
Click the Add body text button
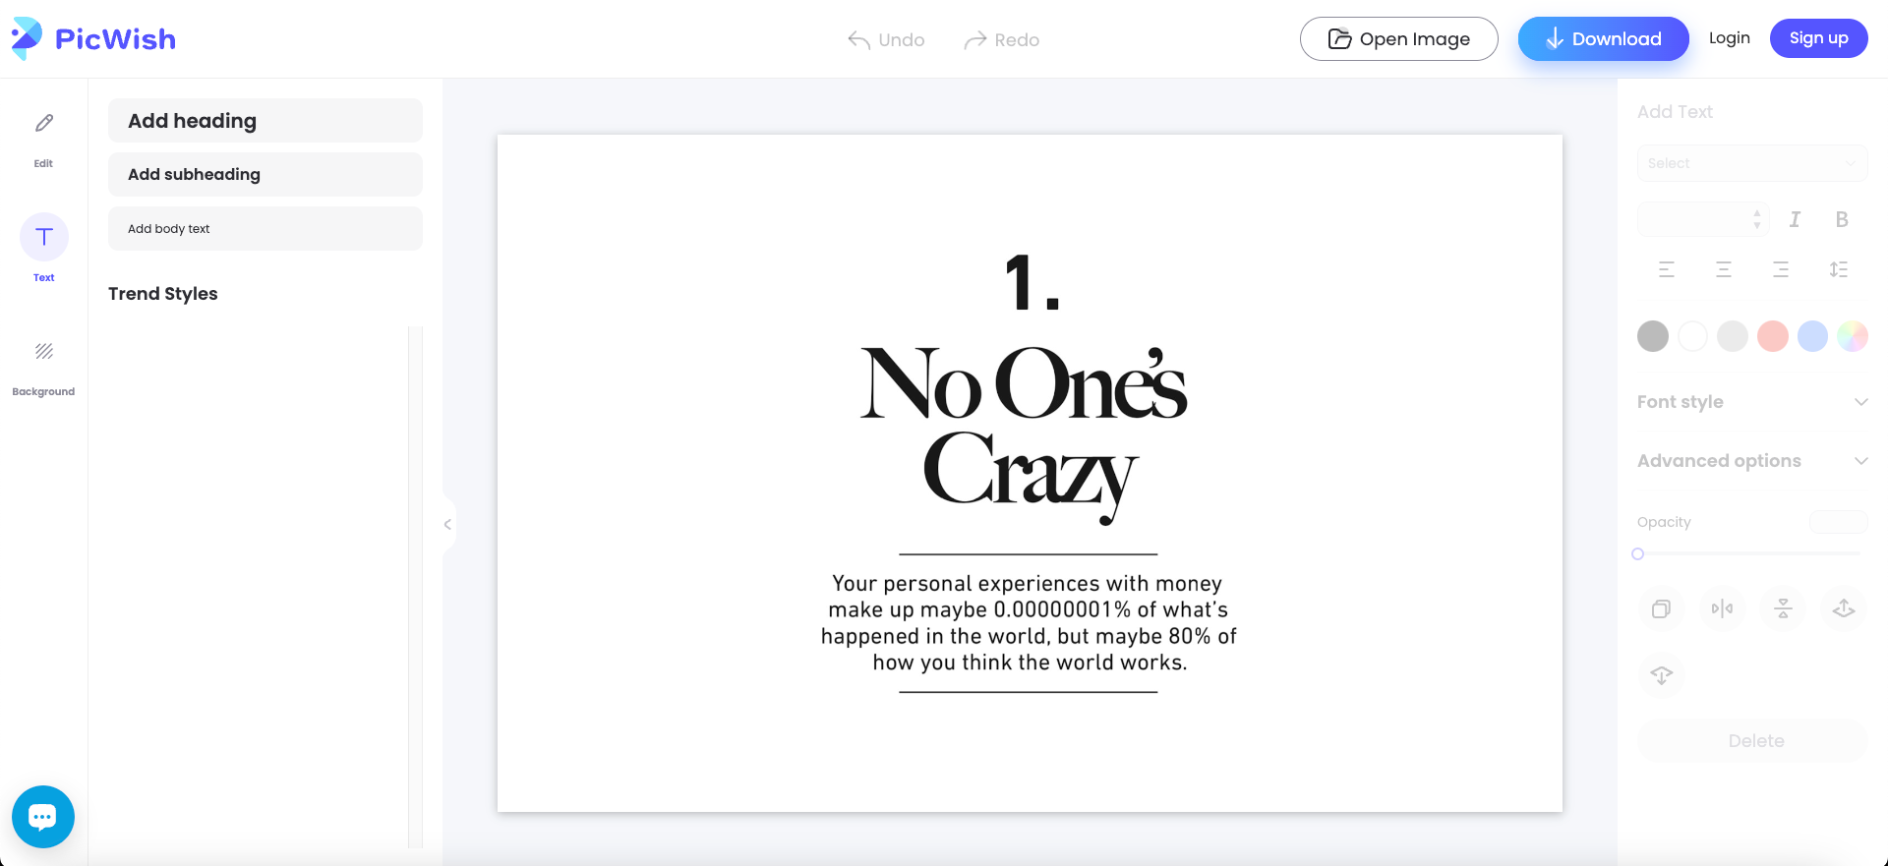tap(265, 228)
